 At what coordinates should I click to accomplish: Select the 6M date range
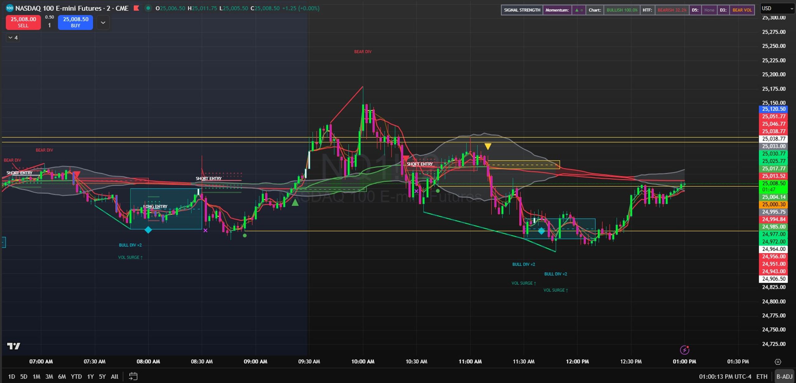62,376
